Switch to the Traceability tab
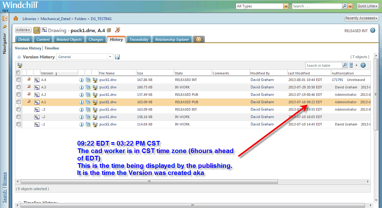 (x=139, y=40)
